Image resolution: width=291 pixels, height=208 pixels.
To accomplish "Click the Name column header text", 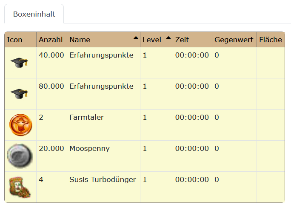I will (80, 40).
